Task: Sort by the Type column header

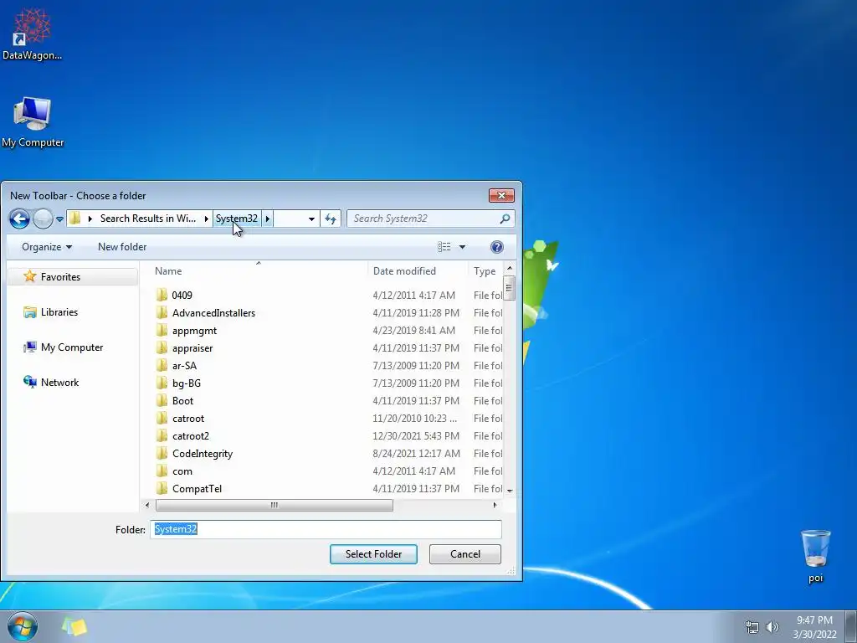Action: click(x=485, y=270)
